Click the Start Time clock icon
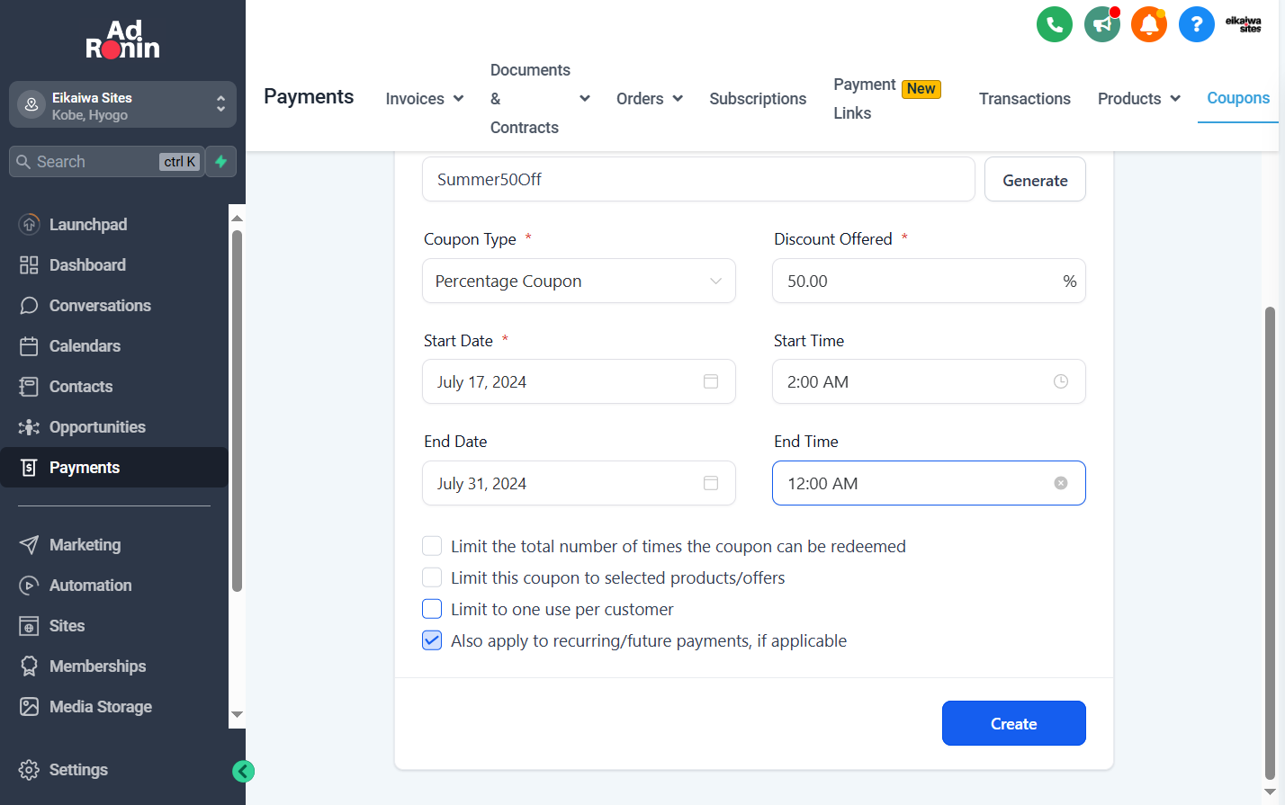 click(x=1061, y=381)
